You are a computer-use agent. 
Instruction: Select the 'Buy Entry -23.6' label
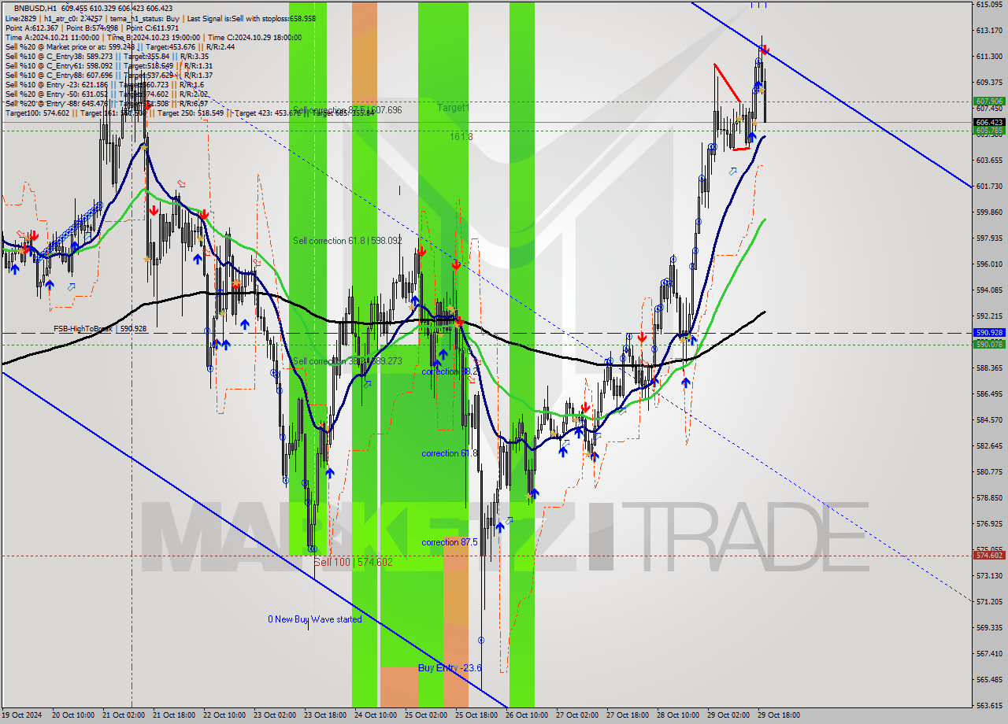tap(450, 668)
